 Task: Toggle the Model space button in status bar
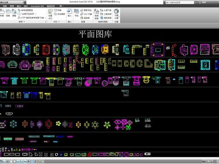pos(204,162)
